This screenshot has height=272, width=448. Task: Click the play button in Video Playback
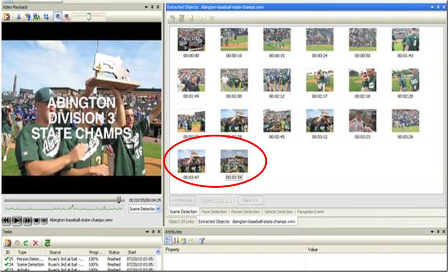16,220
